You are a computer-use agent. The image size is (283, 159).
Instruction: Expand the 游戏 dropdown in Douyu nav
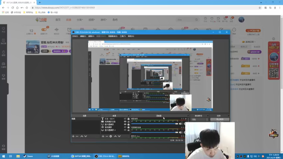(103, 19)
